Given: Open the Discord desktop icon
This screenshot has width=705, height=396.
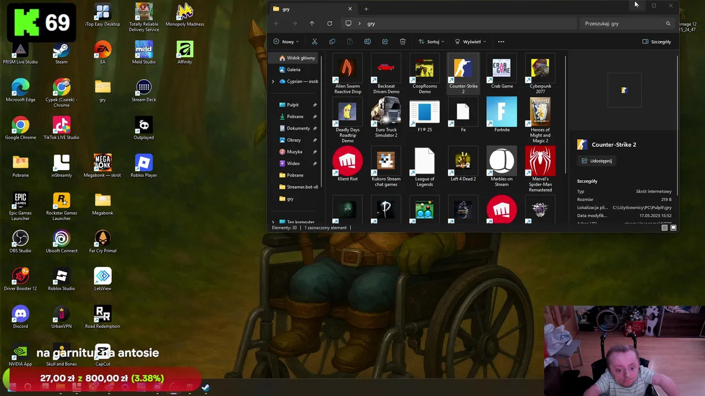Looking at the screenshot, I should click(x=20, y=317).
